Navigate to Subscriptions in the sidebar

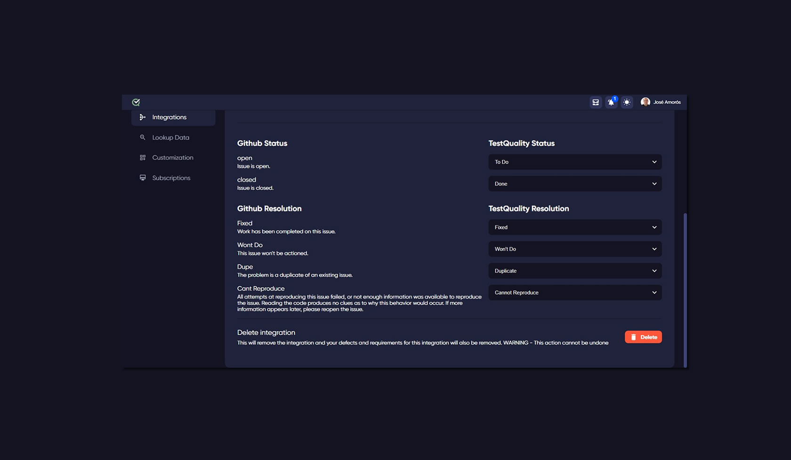click(x=171, y=178)
